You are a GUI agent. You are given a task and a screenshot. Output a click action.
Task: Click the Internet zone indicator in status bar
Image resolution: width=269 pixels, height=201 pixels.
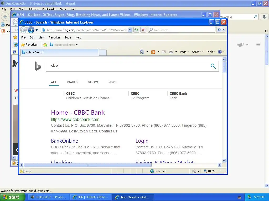pos(158,171)
